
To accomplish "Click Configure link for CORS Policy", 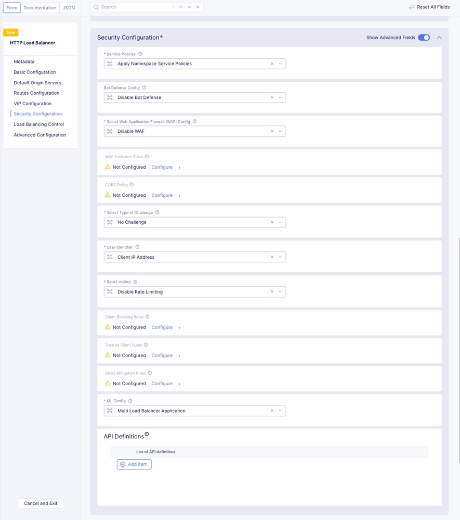I will pos(162,195).
